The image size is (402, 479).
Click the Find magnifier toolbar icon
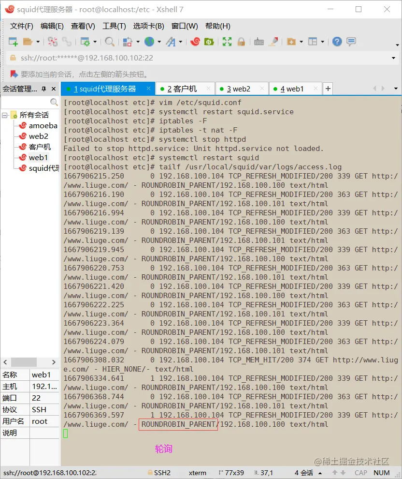point(109,42)
